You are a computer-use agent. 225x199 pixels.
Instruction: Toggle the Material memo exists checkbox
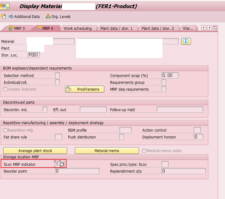[144, 151]
